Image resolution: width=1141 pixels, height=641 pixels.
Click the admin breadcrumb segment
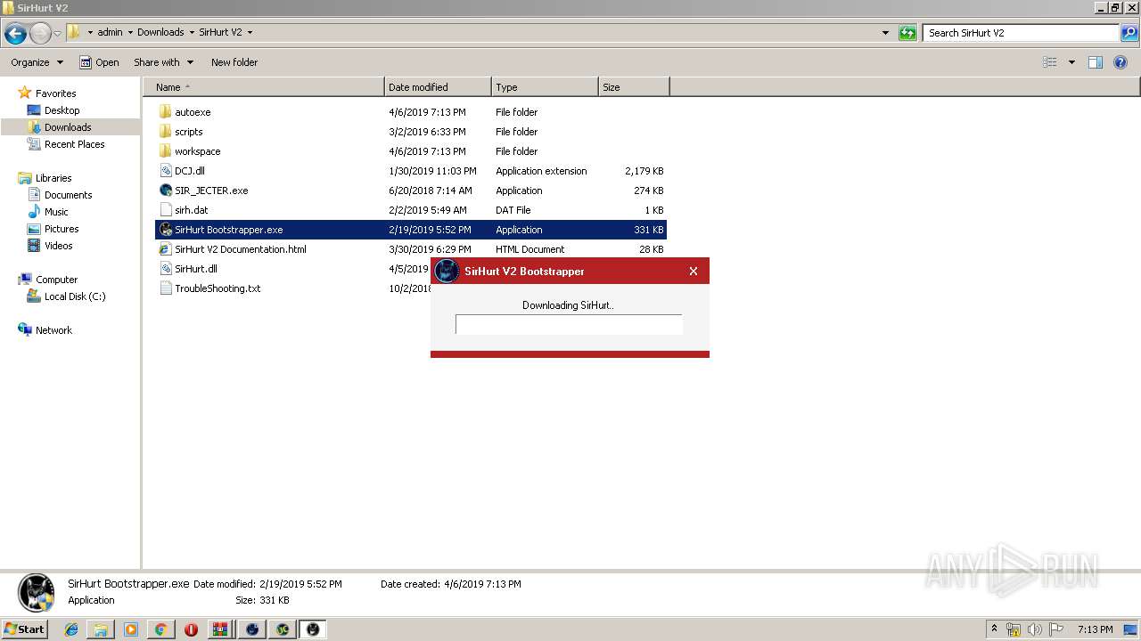tap(110, 33)
